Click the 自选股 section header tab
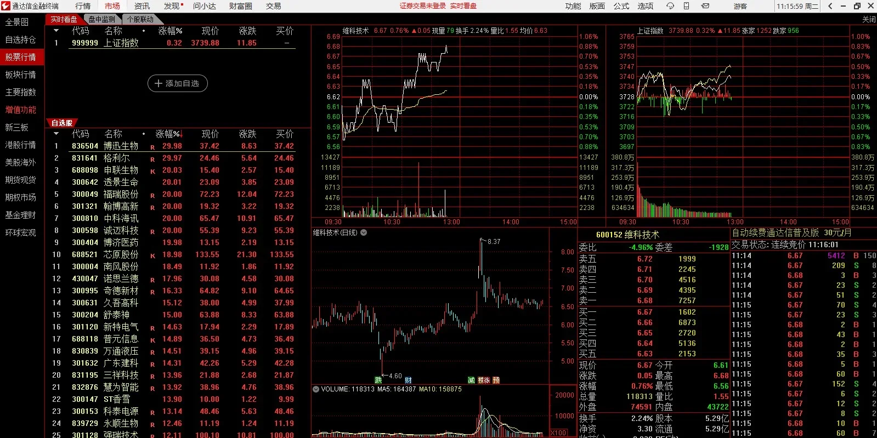 (x=62, y=123)
